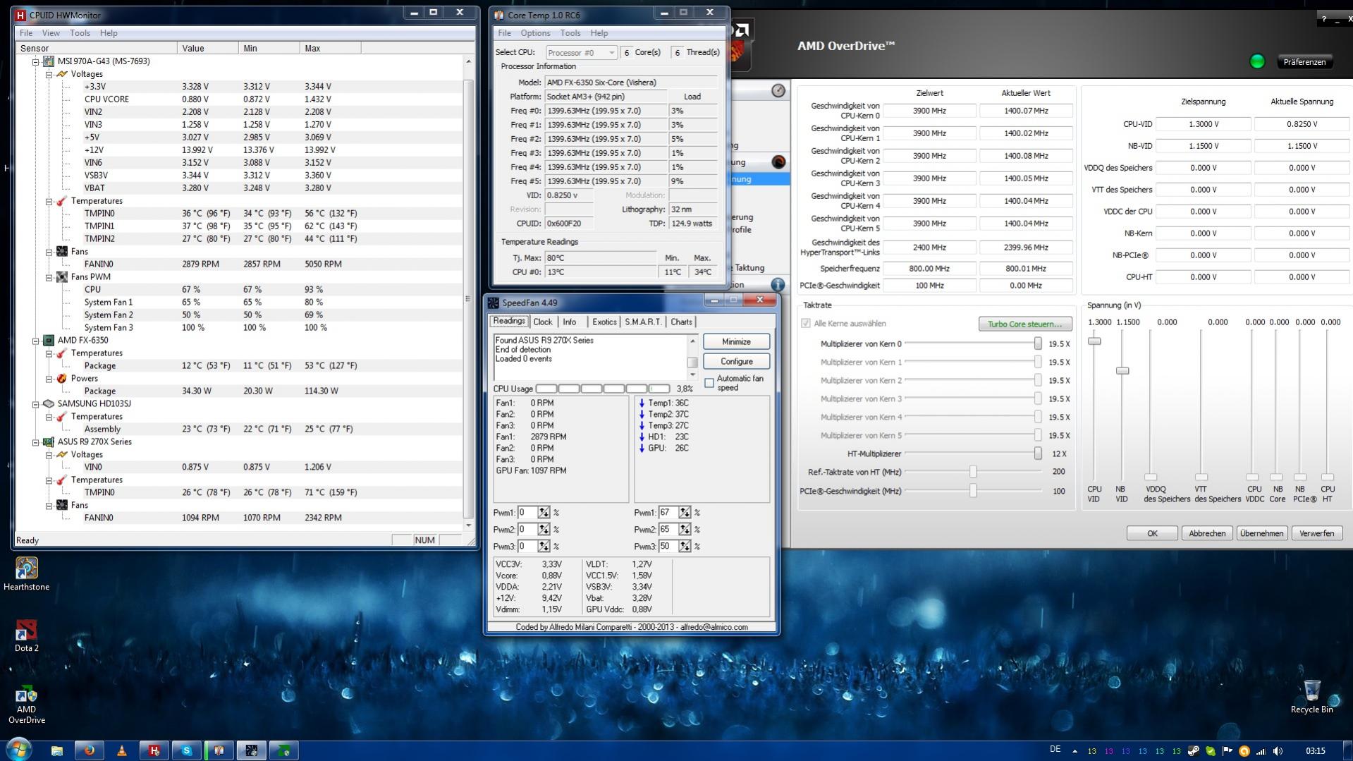Open the Windows Start menu

click(19, 750)
